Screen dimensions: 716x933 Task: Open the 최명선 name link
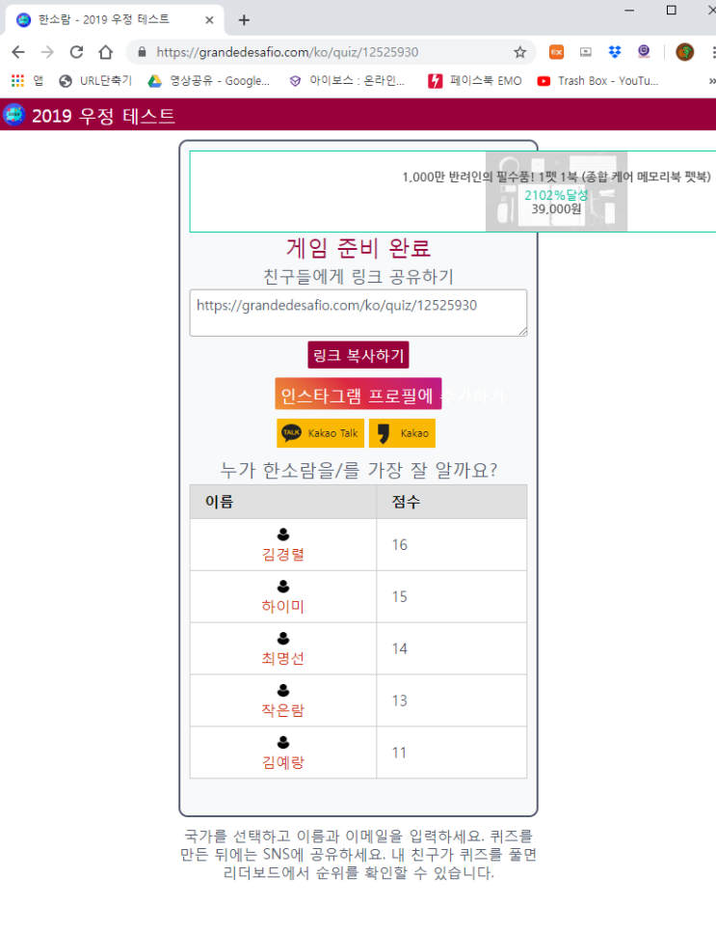283,659
